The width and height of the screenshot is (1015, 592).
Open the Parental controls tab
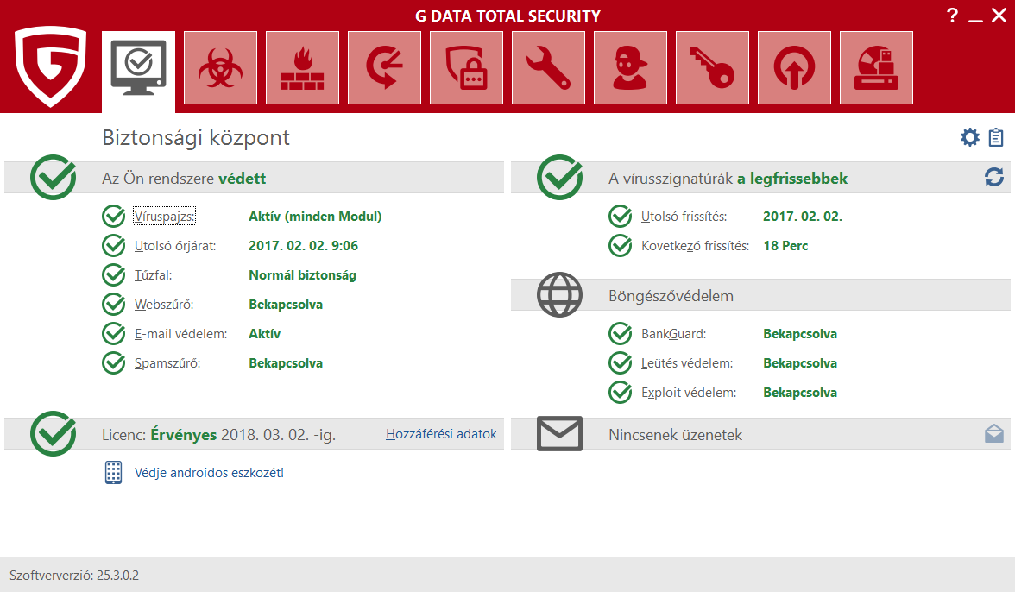click(x=630, y=68)
